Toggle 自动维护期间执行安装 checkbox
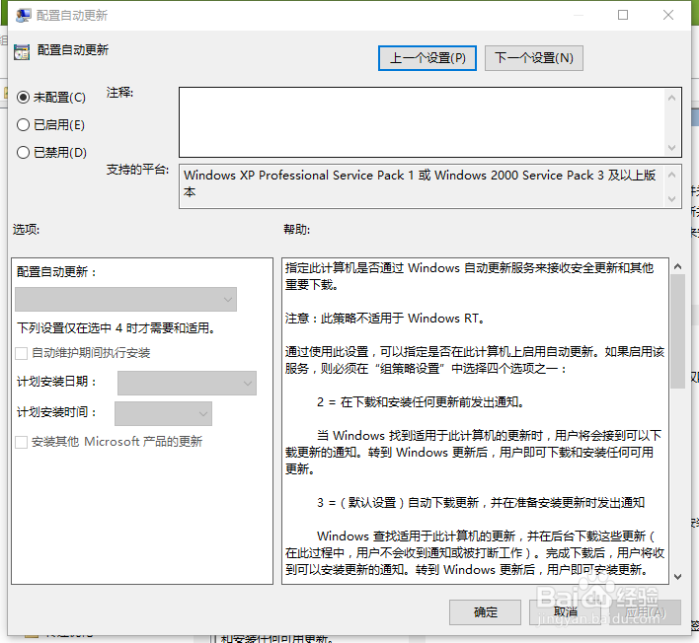699x643 pixels. (21, 354)
